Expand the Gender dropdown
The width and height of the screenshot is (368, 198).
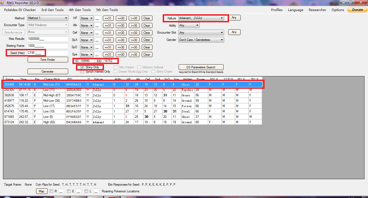pyautogui.click(x=201, y=40)
